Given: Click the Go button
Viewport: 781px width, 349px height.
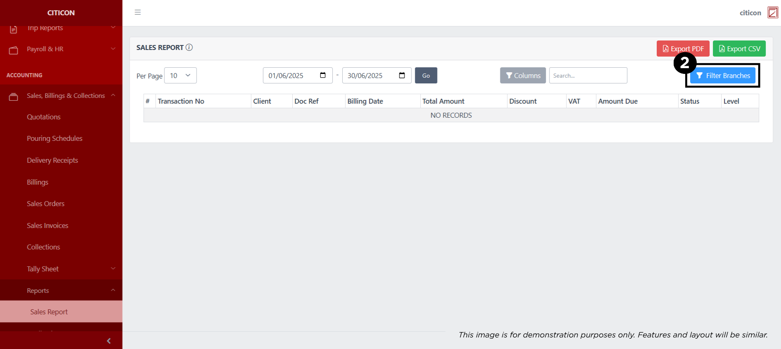Looking at the screenshot, I should coord(426,76).
